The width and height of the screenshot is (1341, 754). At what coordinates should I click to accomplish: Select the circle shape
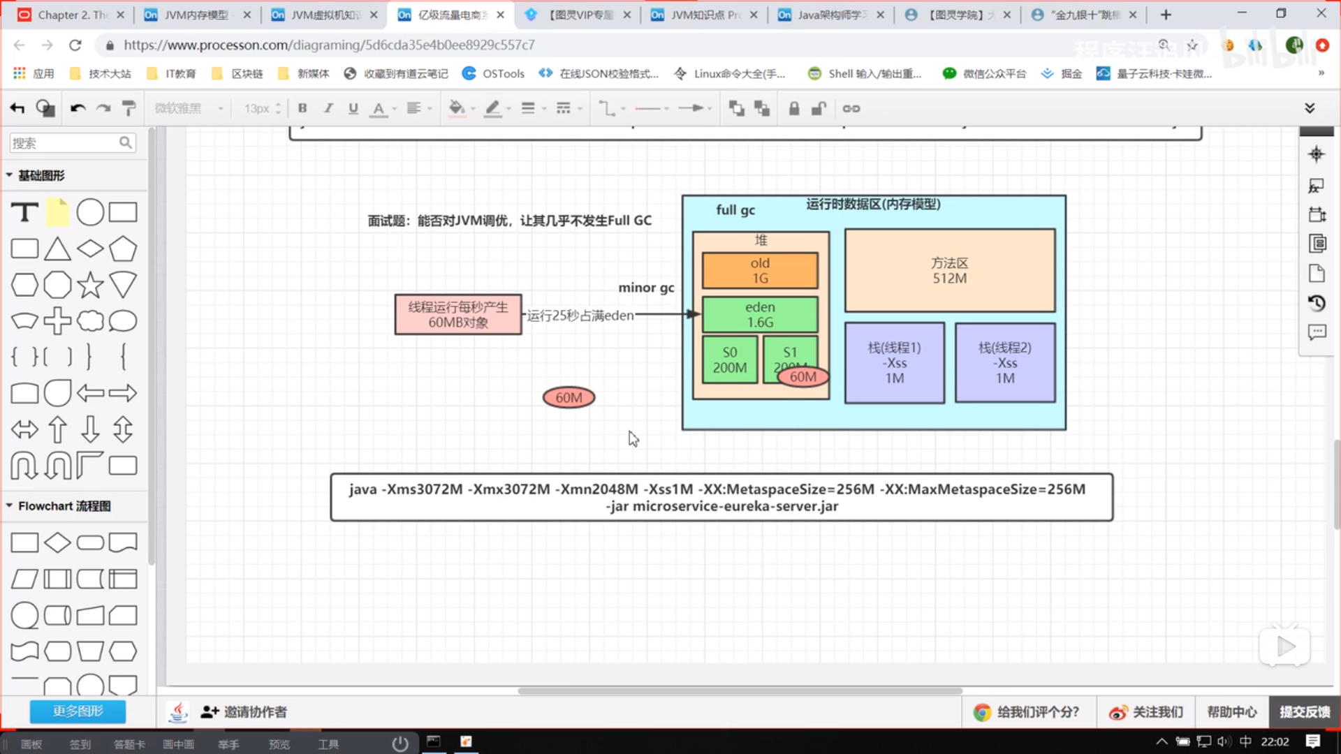tap(90, 212)
